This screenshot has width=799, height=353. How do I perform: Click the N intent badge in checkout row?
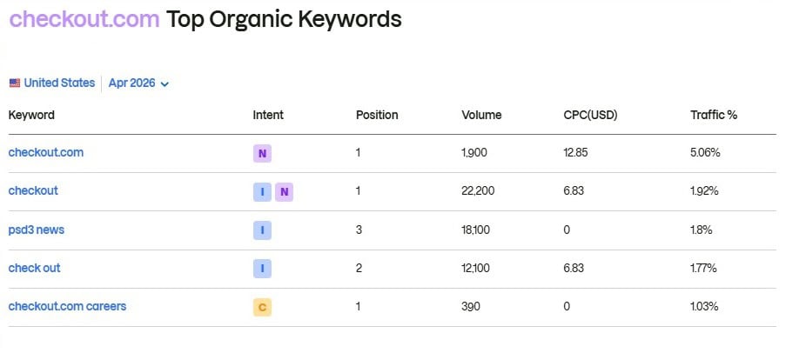(285, 192)
